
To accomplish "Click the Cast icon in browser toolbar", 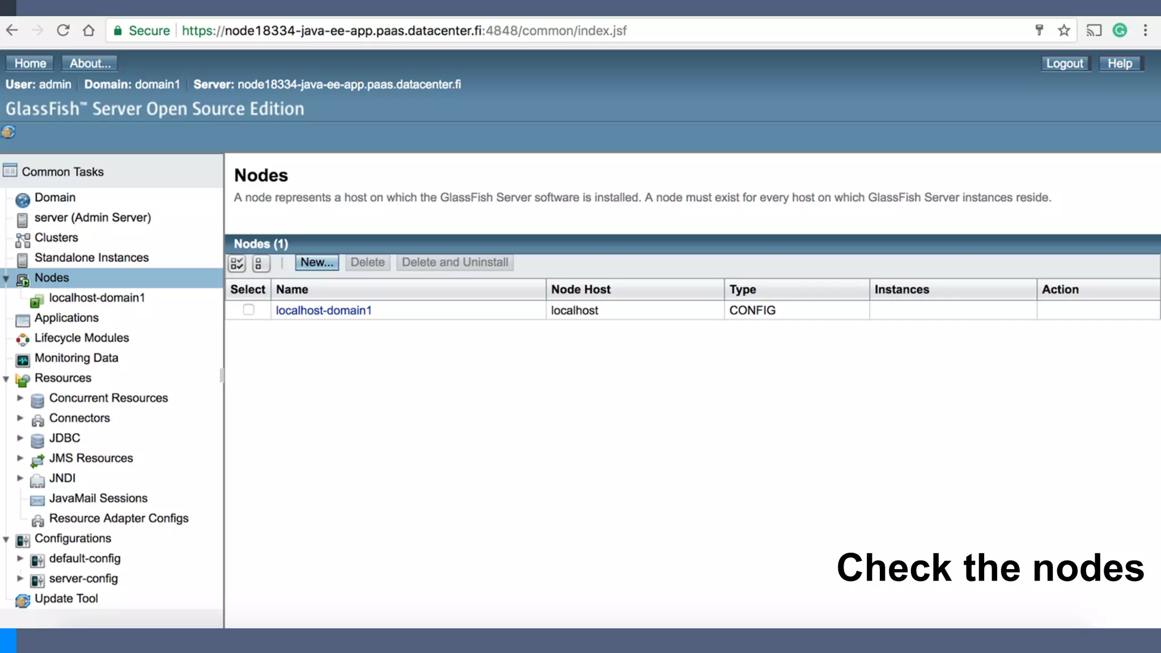I will (x=1094, y=31).
